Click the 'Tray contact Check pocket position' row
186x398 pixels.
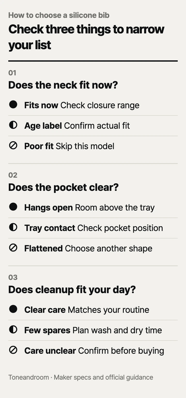(93, 228)
